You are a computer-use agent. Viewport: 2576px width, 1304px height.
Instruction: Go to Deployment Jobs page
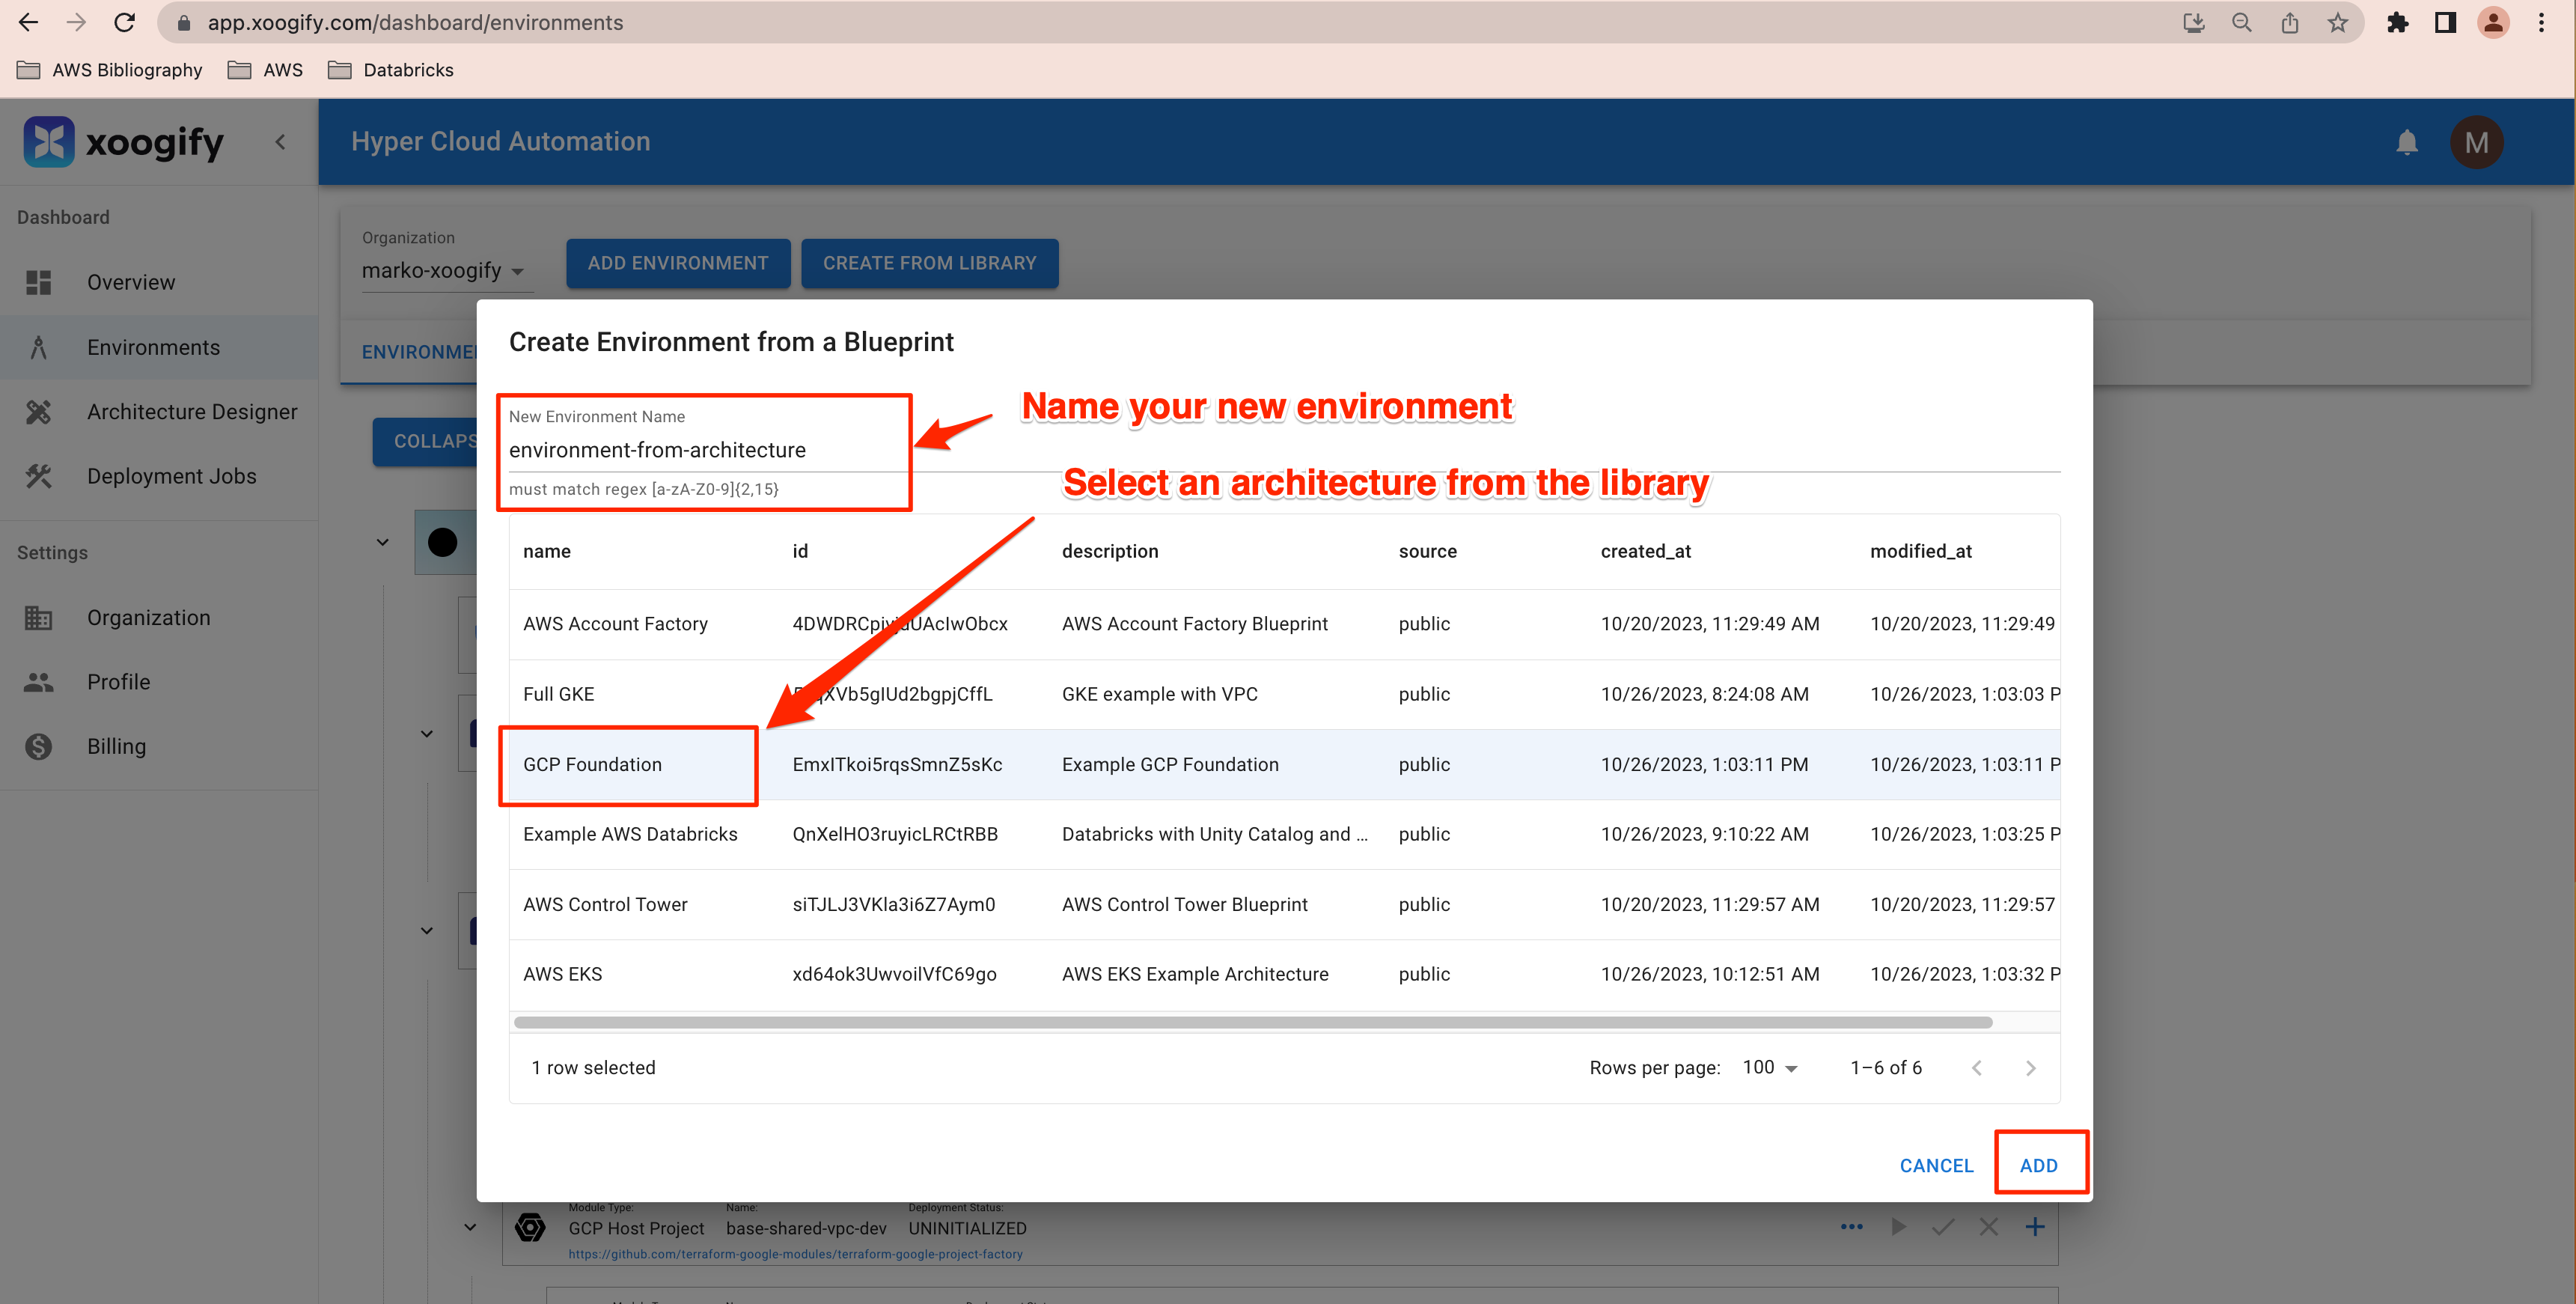[171, 476]
